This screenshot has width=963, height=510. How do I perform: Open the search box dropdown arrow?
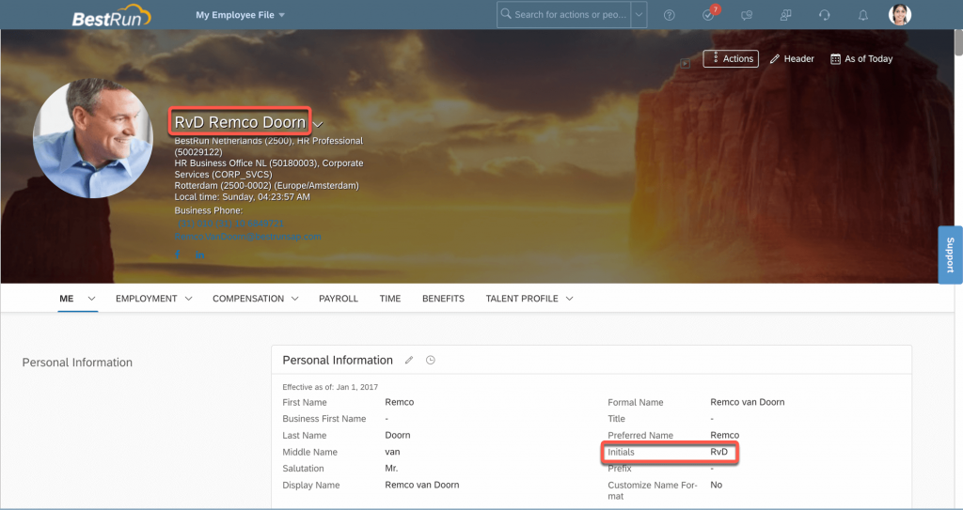(x=639, y=15)
